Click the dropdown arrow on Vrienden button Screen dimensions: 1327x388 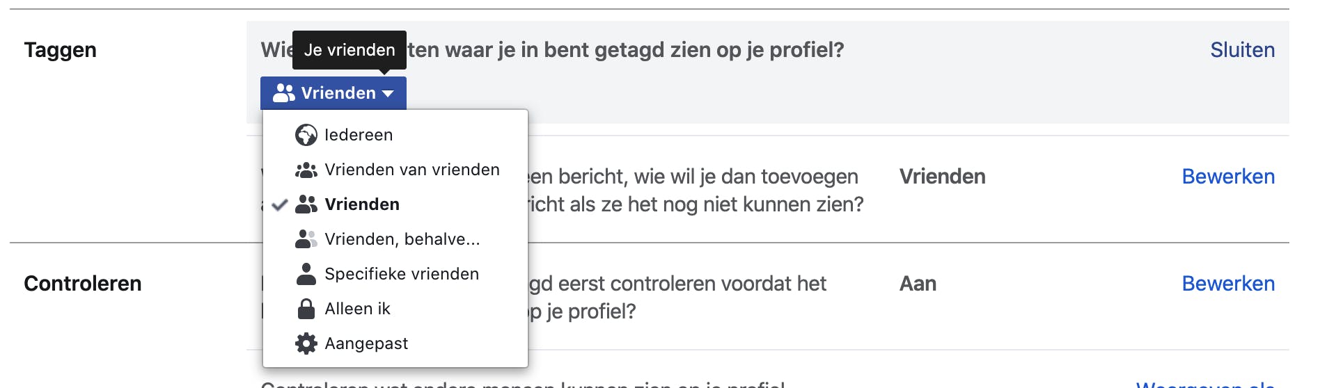coord(388,94)
